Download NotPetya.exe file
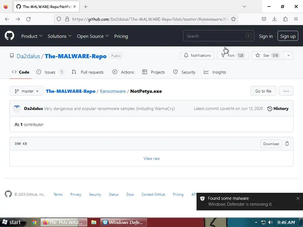The image size is (303, 227). (x=271, y=144)
